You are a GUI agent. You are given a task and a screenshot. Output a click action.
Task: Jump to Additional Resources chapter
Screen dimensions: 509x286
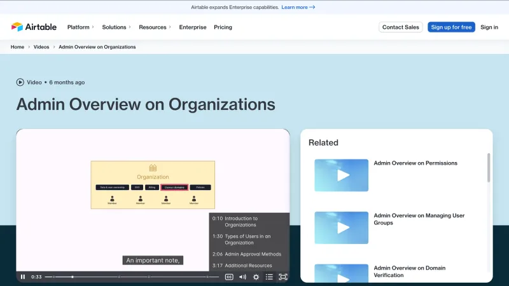pos(249,266)
